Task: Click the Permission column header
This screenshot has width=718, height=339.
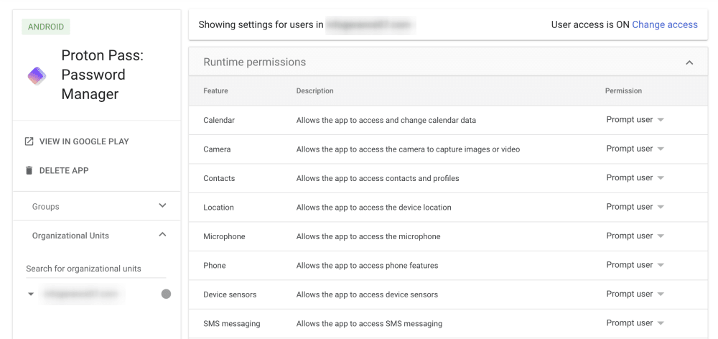Action: pos(623,90)
